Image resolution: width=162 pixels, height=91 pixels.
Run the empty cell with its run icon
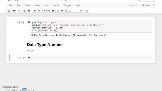29,57
